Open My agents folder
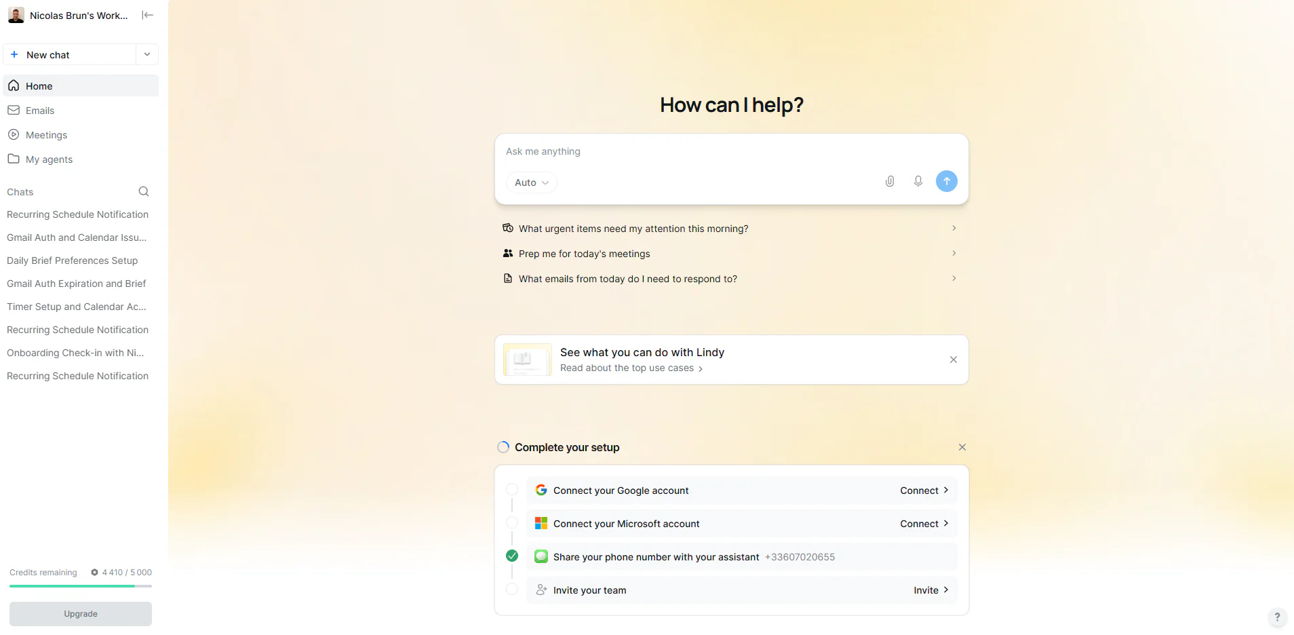 [x=81, y=159]
